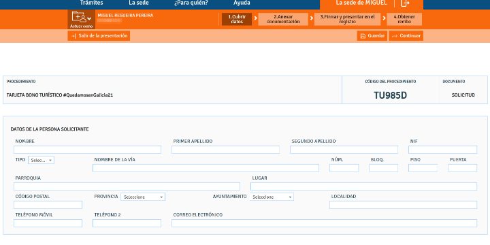Open the Actuar como folder icon

(81, 19)
